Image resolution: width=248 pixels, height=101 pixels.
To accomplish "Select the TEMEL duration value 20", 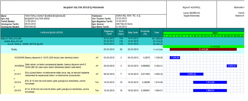I will (x=121, y=49).
